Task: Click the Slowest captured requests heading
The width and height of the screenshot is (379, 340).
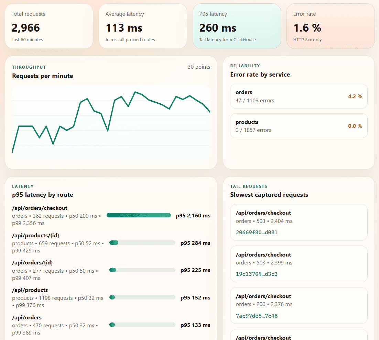Action: click(269, 195)
